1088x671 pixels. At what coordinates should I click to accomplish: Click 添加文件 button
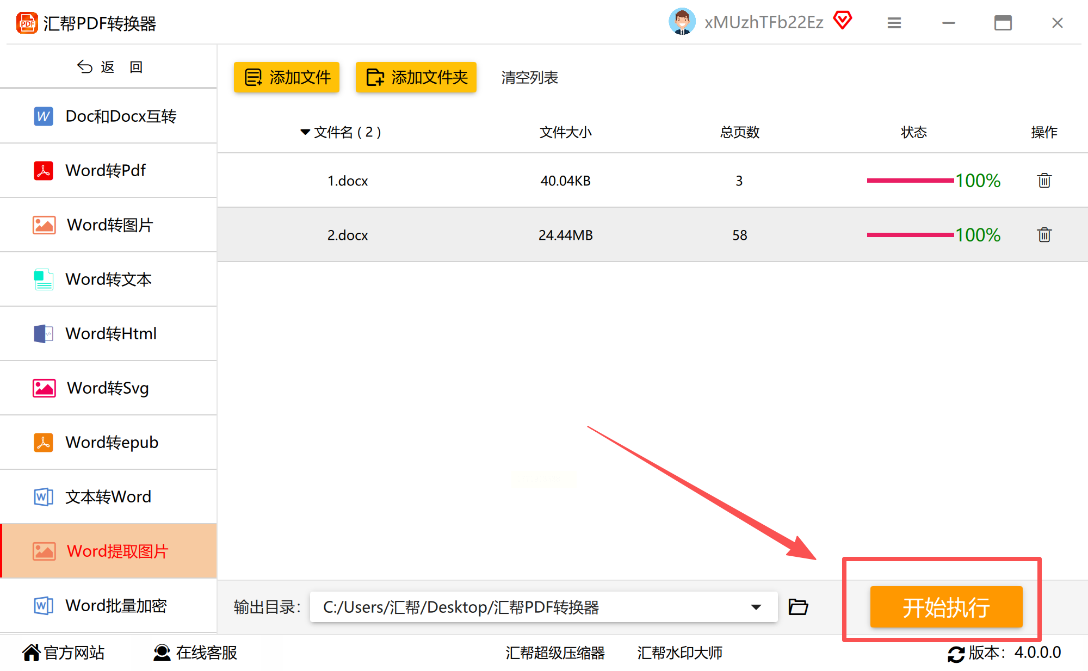(287, 77)
